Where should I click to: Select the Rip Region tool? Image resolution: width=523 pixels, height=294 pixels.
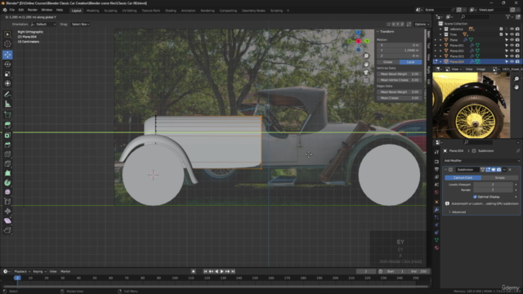[7, 230]
